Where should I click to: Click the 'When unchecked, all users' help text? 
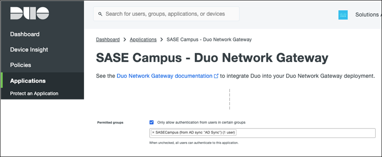click(x=194, y=143)
